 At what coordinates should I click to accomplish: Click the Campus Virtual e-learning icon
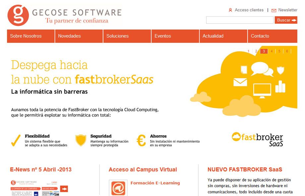pos(118,188)
